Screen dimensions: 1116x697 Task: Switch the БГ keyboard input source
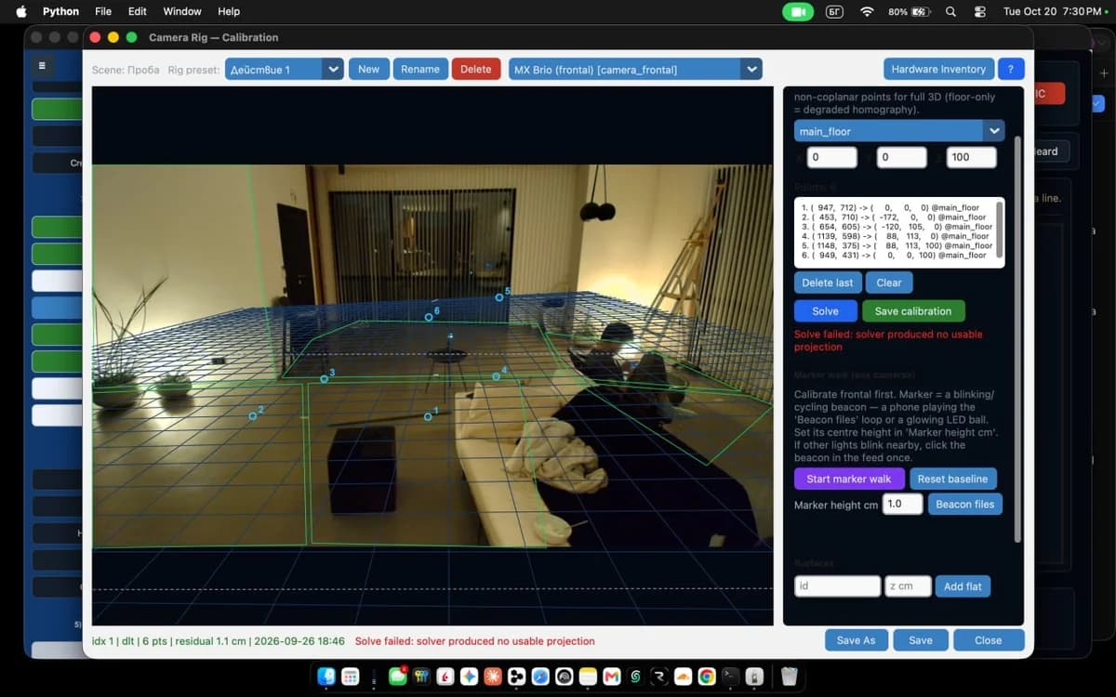coord(834,11)
